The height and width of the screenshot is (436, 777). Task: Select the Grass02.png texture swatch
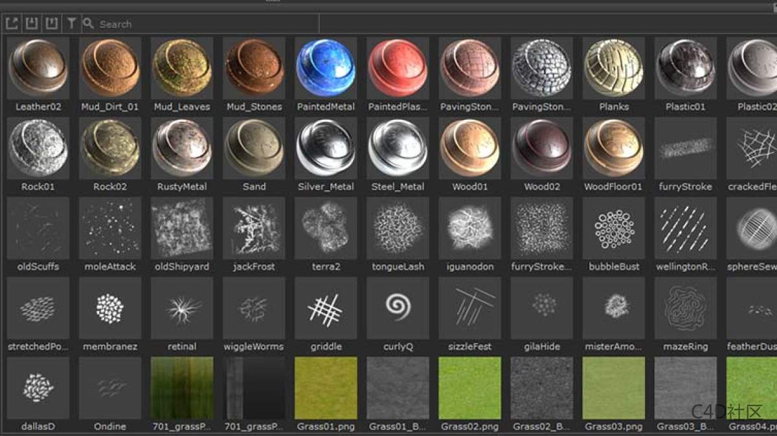[x=469, y=387]
